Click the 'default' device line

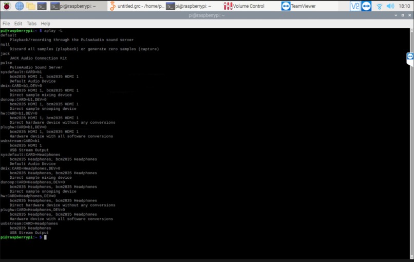click(x=8, y=35)
